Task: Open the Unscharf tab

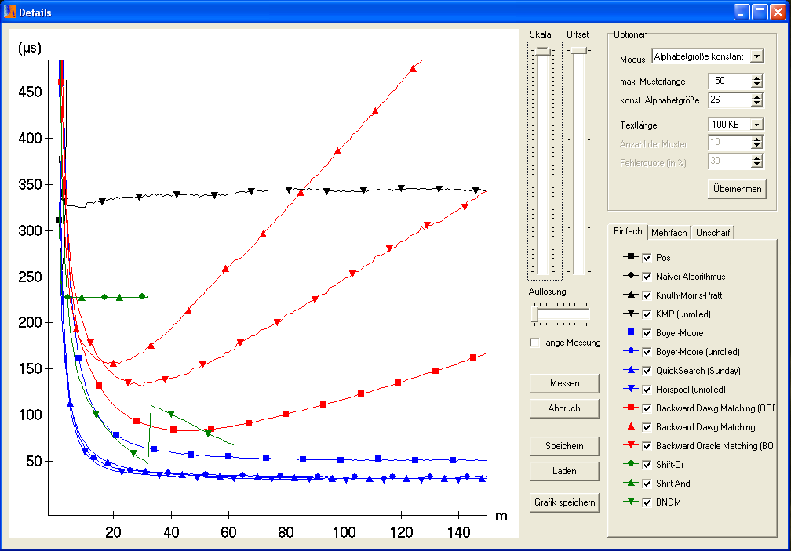Action: click(x=713, y=233)
